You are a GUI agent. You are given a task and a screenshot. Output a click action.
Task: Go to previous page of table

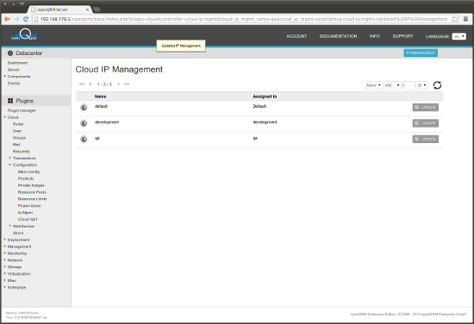pos(90,84)
